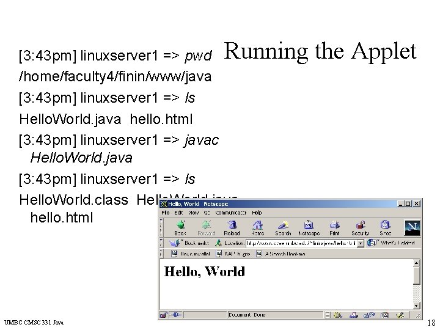The width and height of the screenshot is (440, 330).
Task: Click the window resize grip corner
Action: coord(418,315)
